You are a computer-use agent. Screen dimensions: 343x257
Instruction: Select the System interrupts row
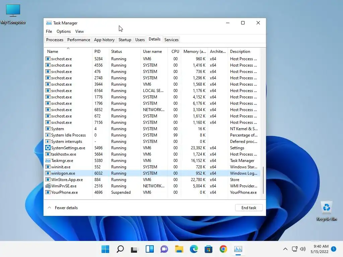click(152, 142)
